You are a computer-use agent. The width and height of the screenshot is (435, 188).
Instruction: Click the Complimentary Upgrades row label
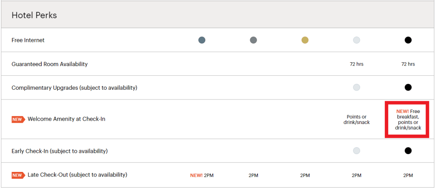74,88
